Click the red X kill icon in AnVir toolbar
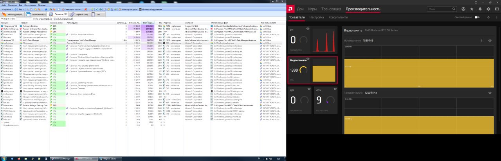The width and height of the screenshot is (501, 161). 86,9
